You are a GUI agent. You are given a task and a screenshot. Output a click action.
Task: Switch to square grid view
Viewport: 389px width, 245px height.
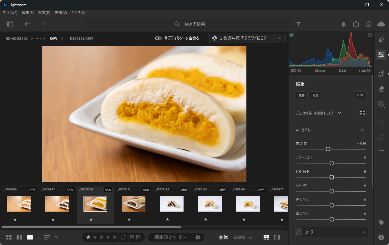(19, 238)
